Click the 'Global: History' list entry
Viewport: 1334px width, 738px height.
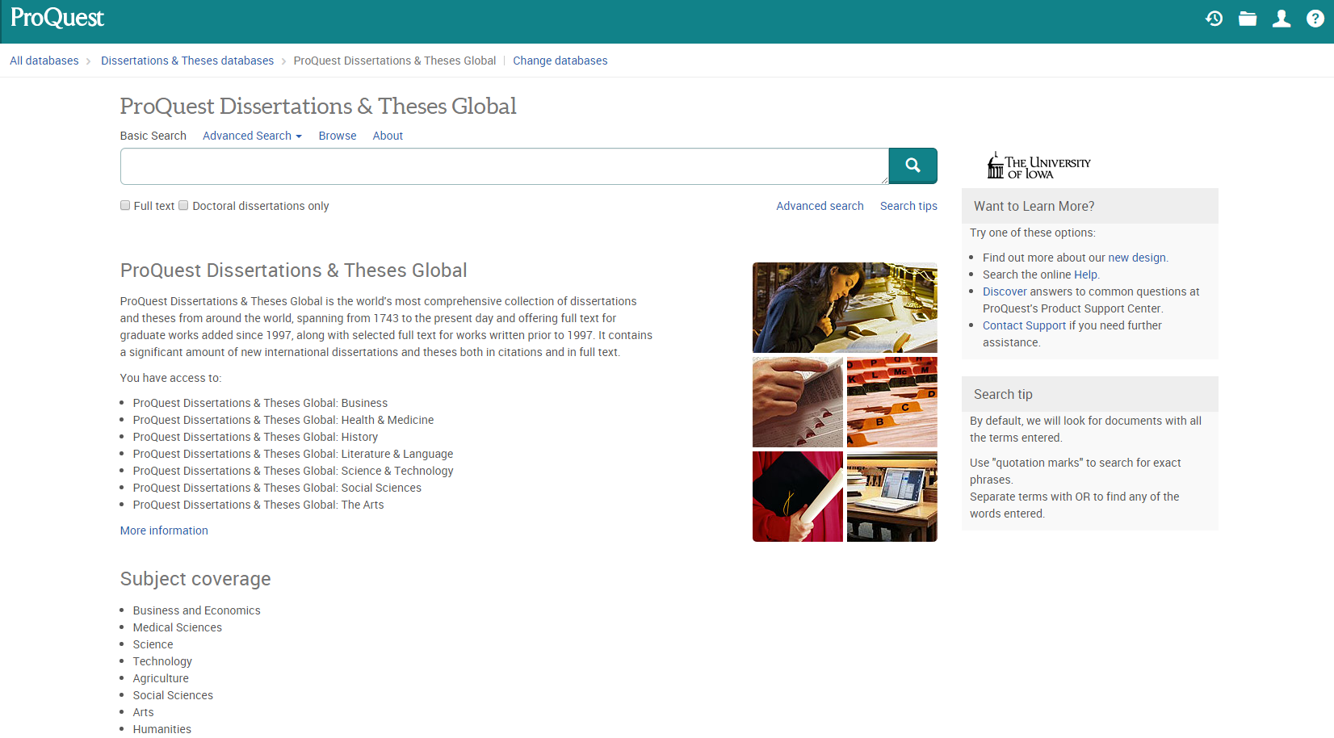[x=255, y=437]
